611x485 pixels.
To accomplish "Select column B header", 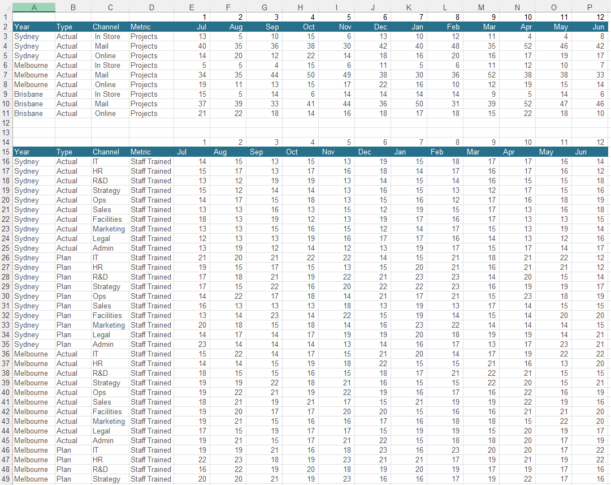I will click(x=73, y=7).
